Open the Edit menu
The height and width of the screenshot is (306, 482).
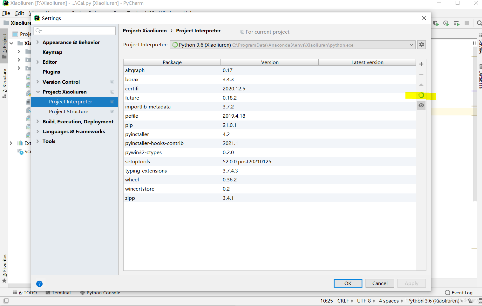pos(20,13)
